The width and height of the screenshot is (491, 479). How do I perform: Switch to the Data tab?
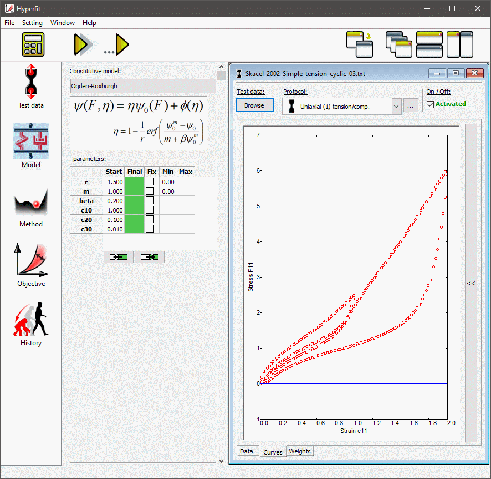[247, 451]
